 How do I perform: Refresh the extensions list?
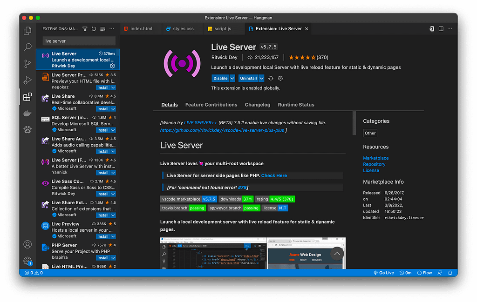point(94,29)
